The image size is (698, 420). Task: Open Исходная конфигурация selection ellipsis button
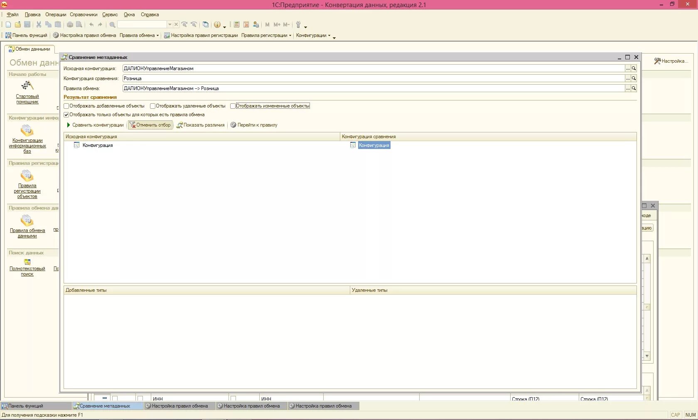coord(628,68)
